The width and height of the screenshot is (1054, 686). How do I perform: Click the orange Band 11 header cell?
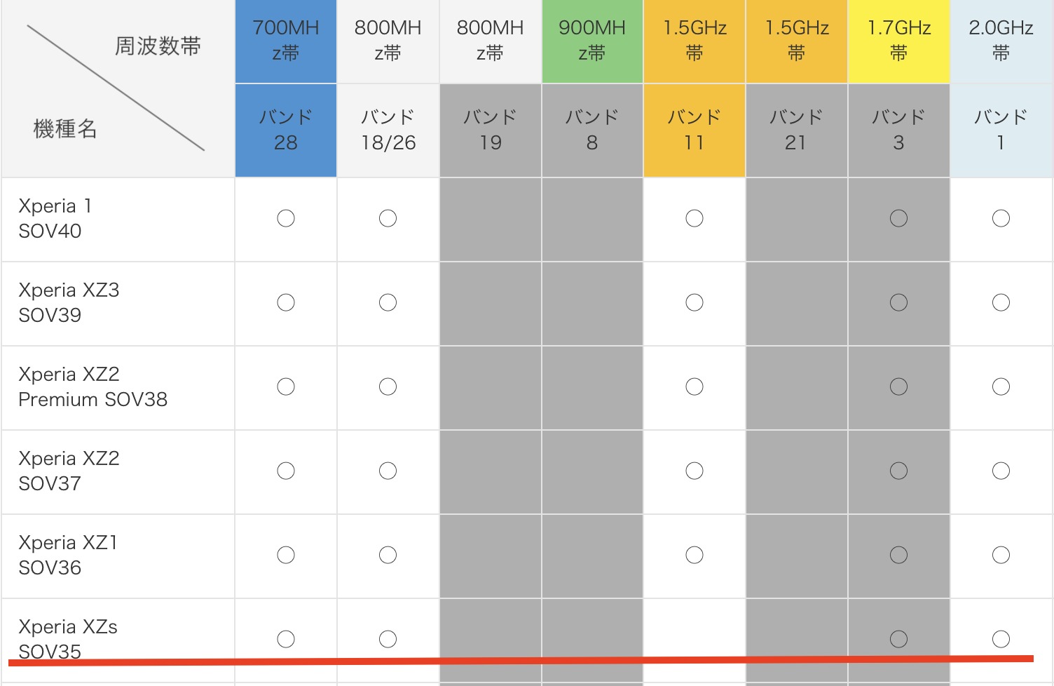point(694,130)
